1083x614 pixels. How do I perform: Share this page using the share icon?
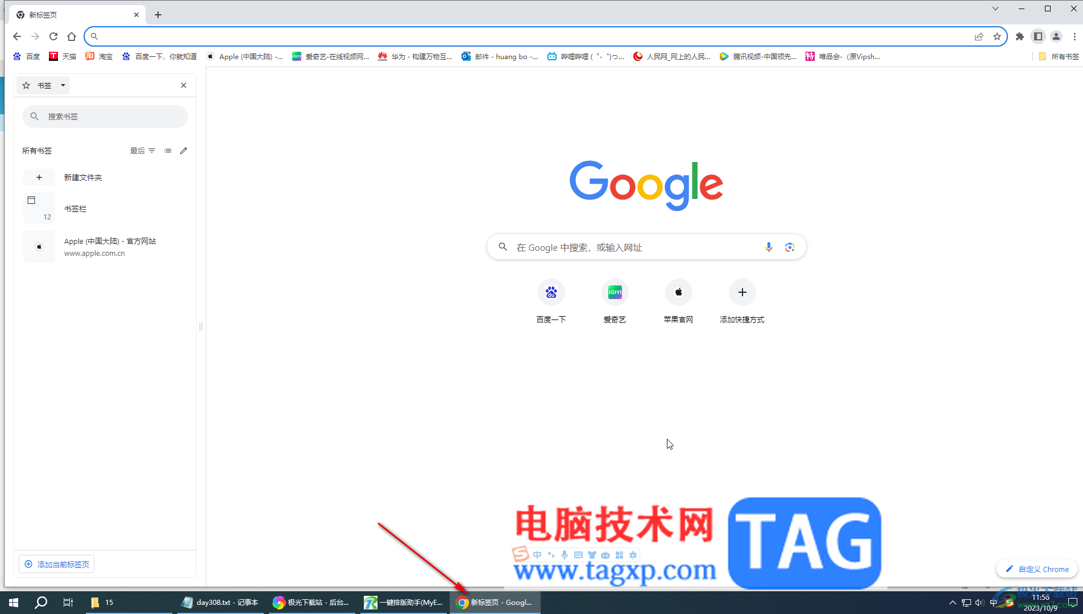(979, 36)
